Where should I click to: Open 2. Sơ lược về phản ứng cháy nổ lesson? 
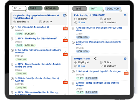98,43
